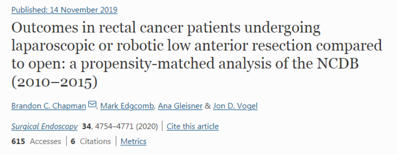Open the Published: 14 November 2019 link
The image size is (398, 154).
[x=64, y=10]
